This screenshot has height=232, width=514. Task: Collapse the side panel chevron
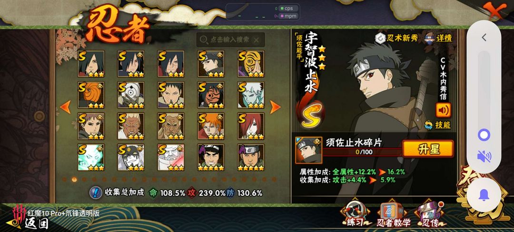(x=484, y=37)
